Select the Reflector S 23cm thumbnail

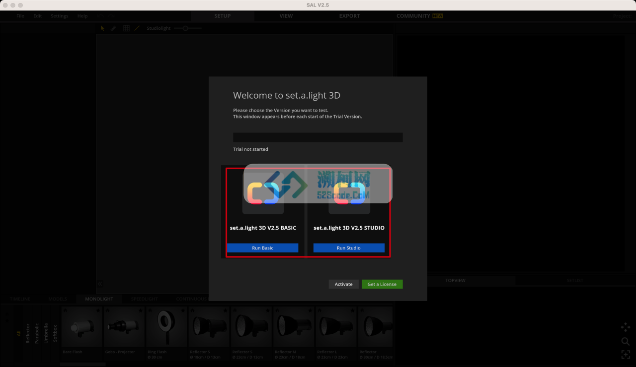(252, 327)
